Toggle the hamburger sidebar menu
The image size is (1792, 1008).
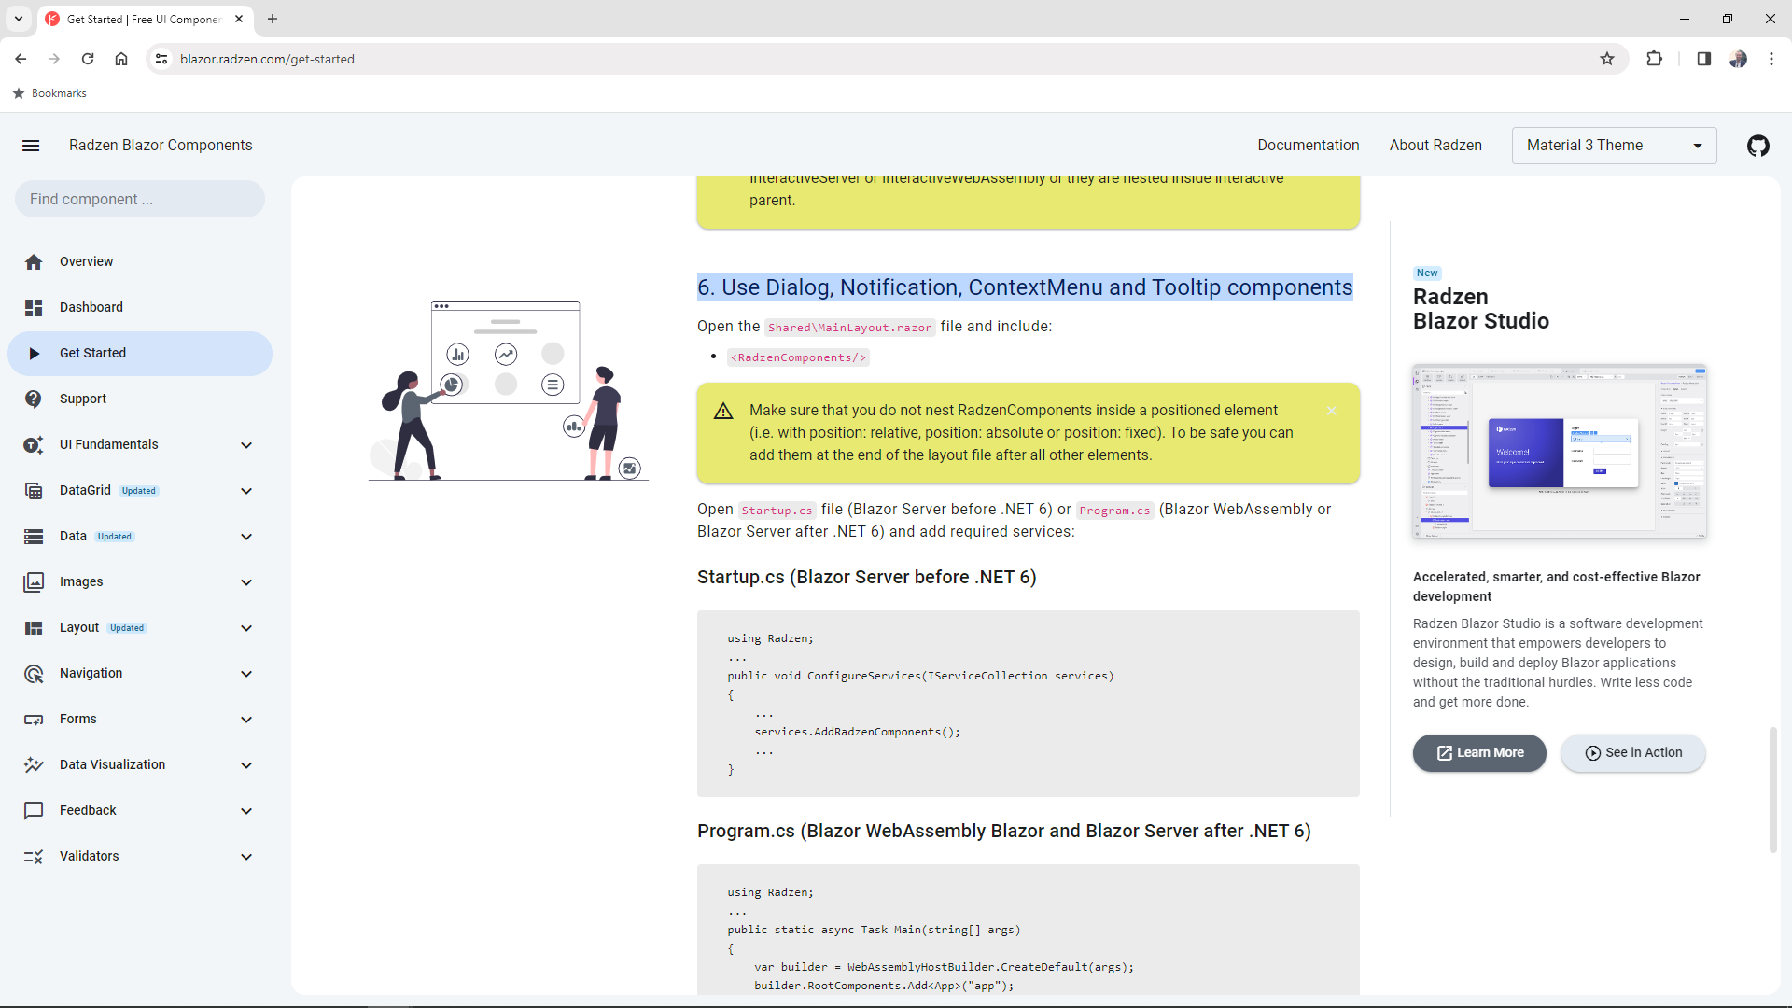coord(31,146)
